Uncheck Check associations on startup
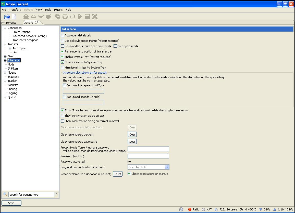The image size is (295, 213). tap(129, 174)
